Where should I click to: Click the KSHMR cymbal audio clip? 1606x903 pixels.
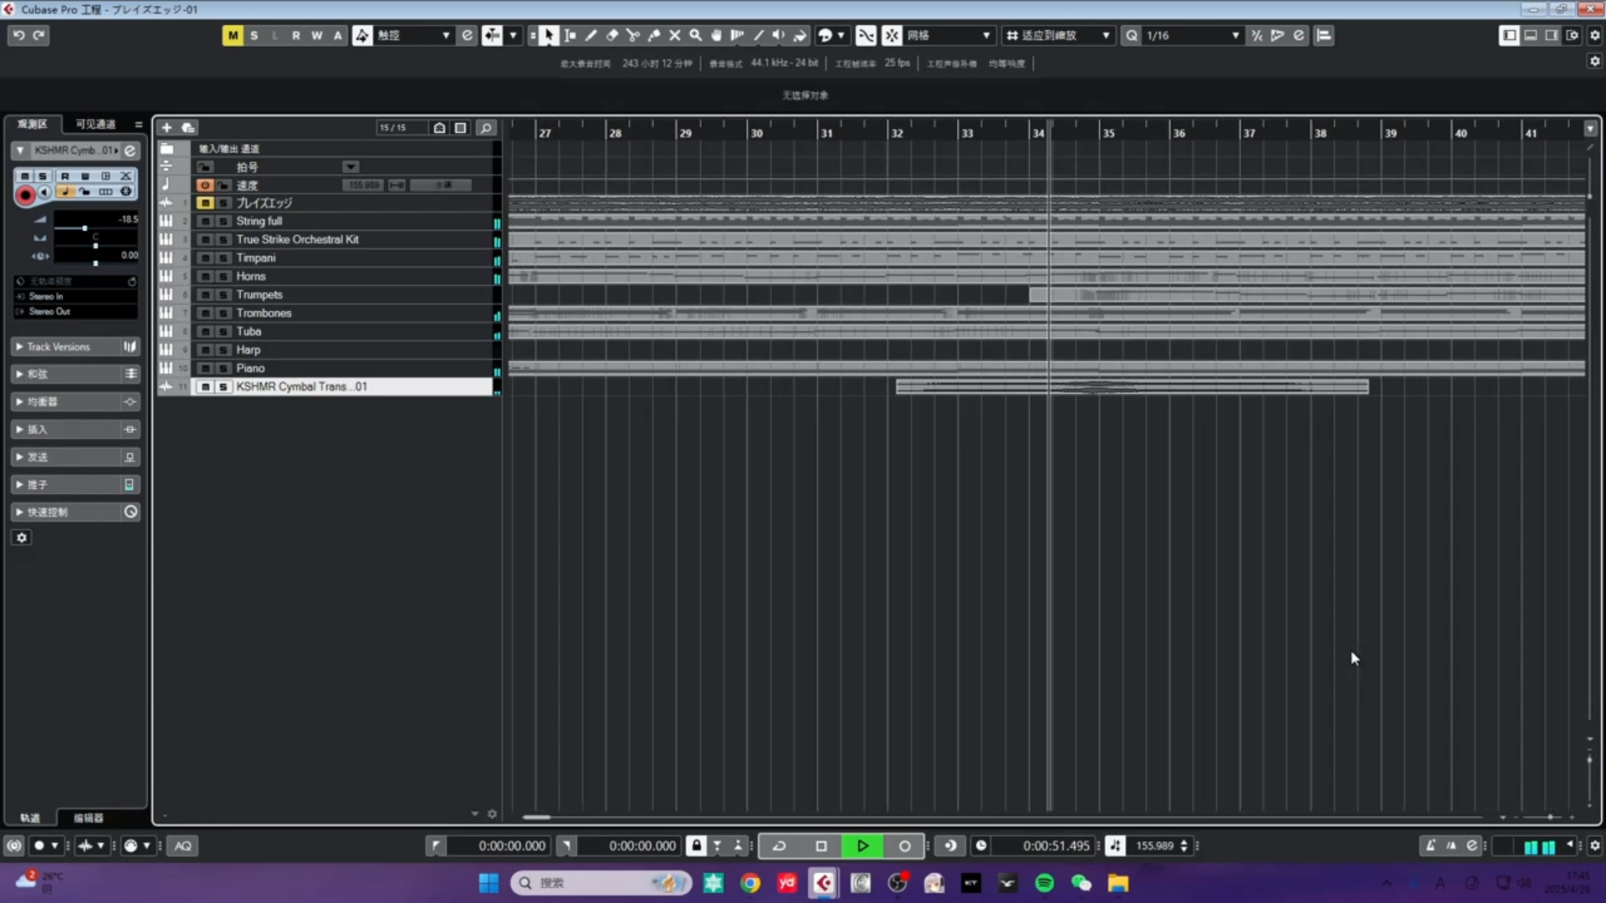1132,386
